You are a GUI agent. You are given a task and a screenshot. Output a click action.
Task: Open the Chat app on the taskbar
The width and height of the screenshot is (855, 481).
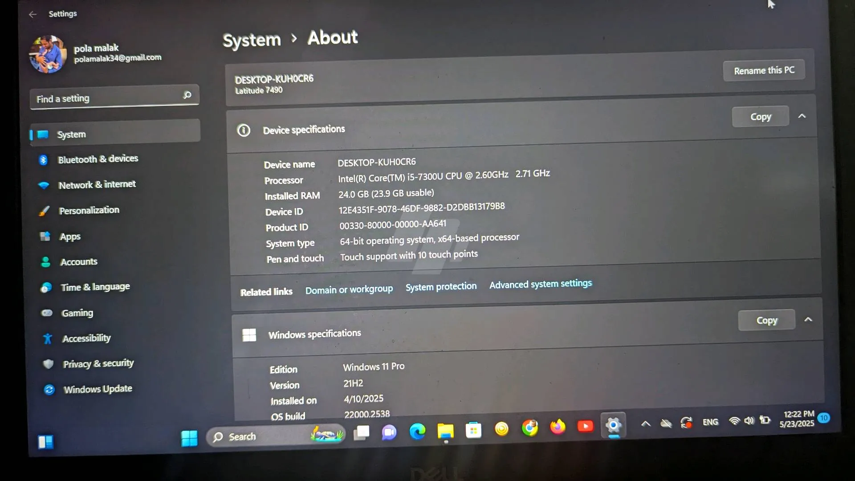(x=389, y=432)
